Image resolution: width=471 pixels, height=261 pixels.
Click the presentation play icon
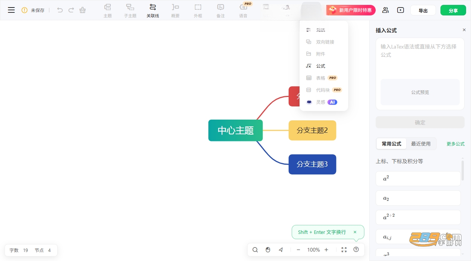tap(401, 10)
